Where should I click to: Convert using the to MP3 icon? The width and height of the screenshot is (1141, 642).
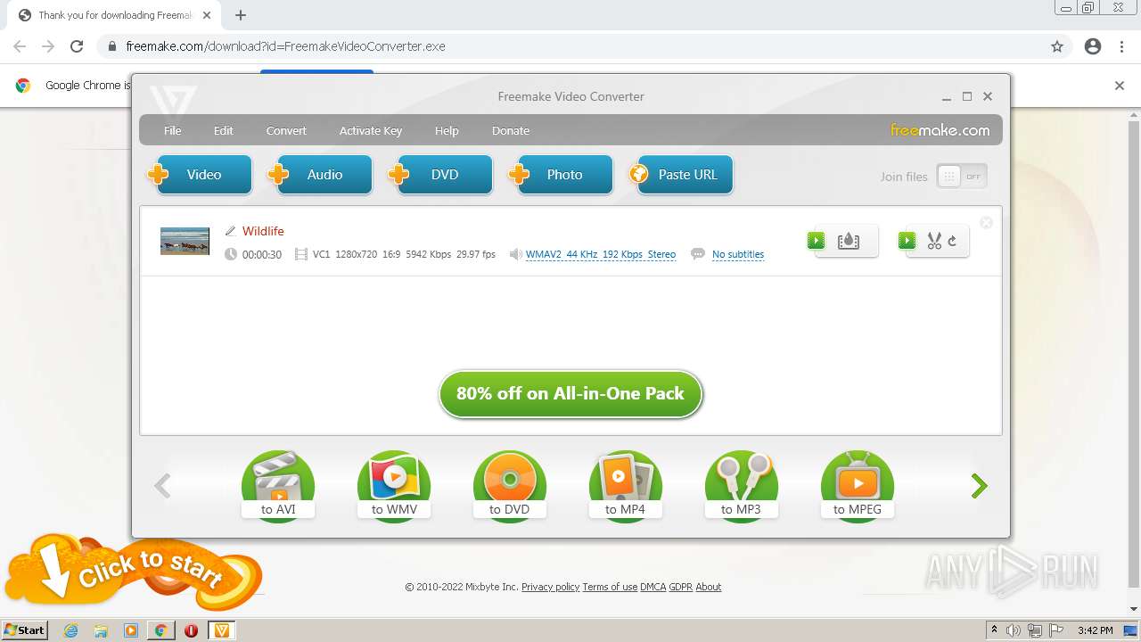pyautogui.click(x=742, y=486)
